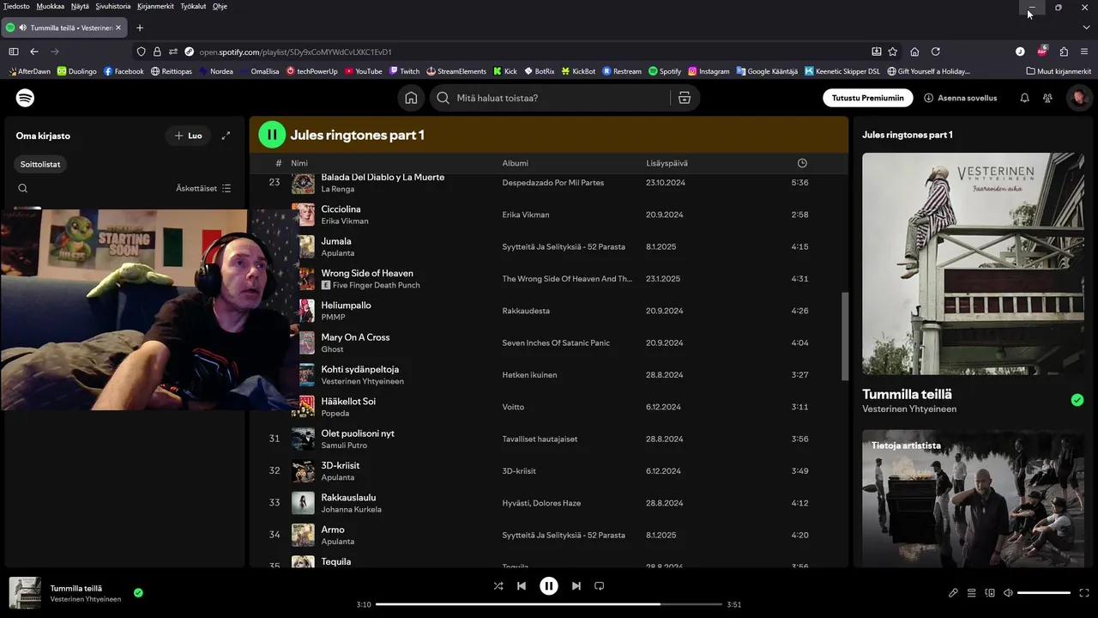Open Duolingo bookmark

[76, 71]
